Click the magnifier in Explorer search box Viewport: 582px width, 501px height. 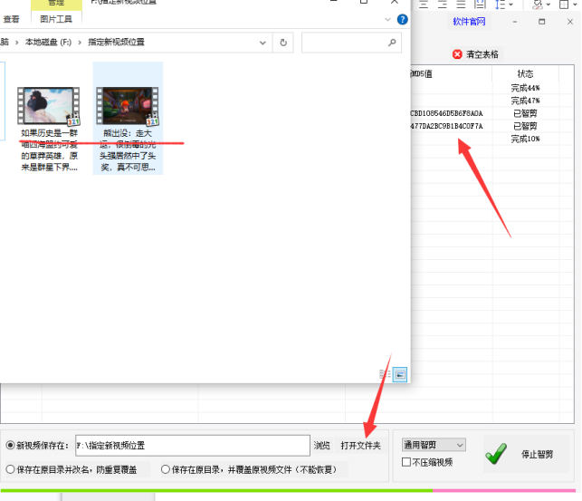pos(392,43)
